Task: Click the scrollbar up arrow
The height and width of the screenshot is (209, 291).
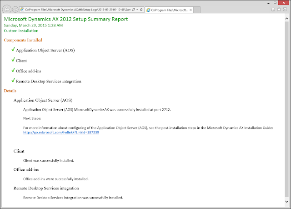Action: pyautogui.click(x=286, y=19)
